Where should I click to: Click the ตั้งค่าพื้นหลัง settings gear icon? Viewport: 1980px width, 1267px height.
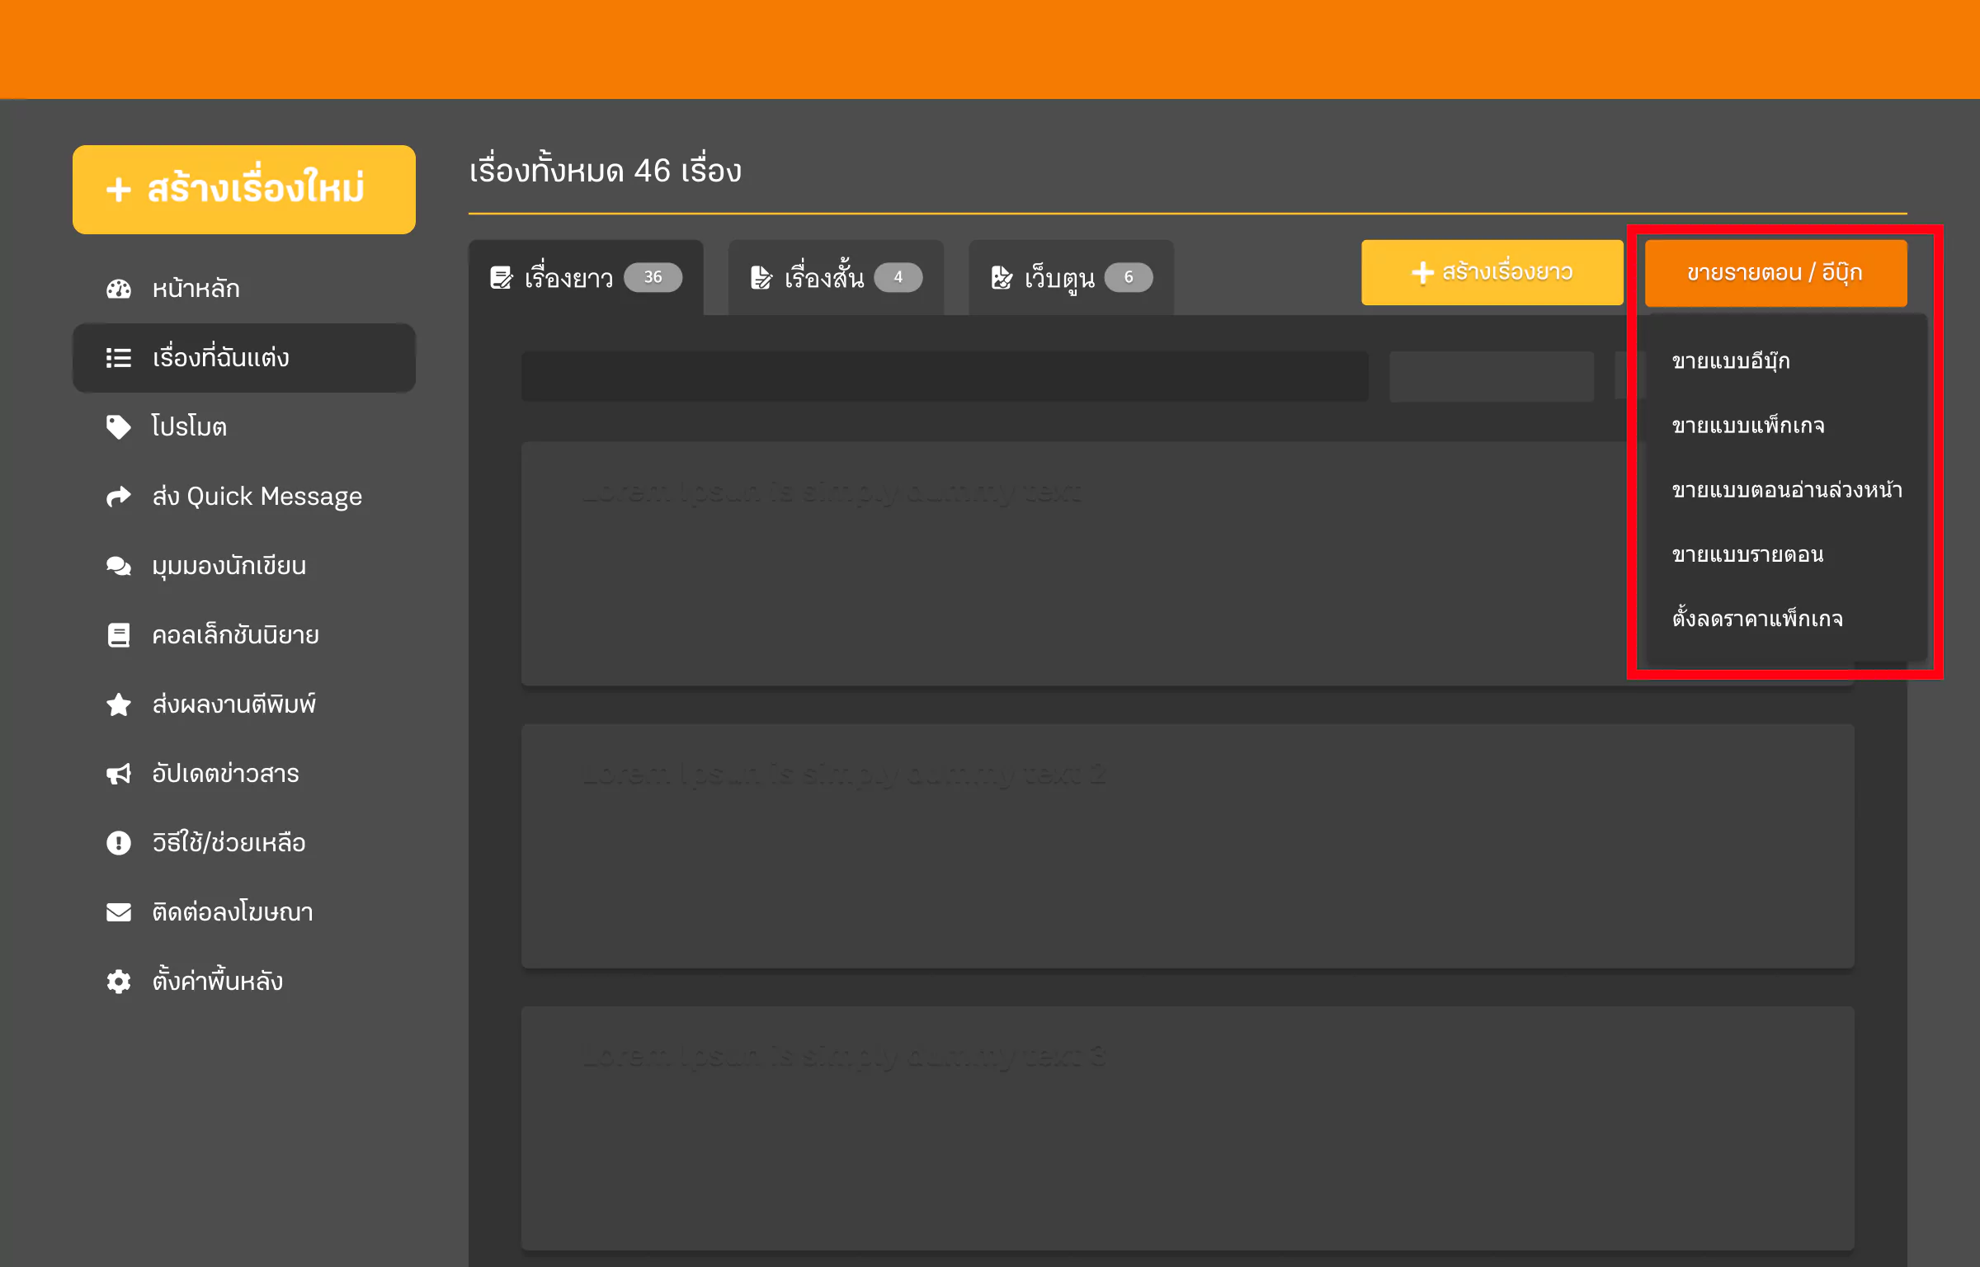pyautogui.click(x=118, y=982)
